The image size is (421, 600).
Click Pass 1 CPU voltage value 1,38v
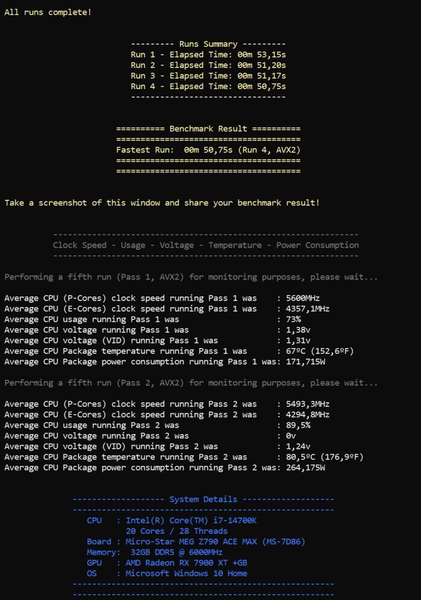298,330
